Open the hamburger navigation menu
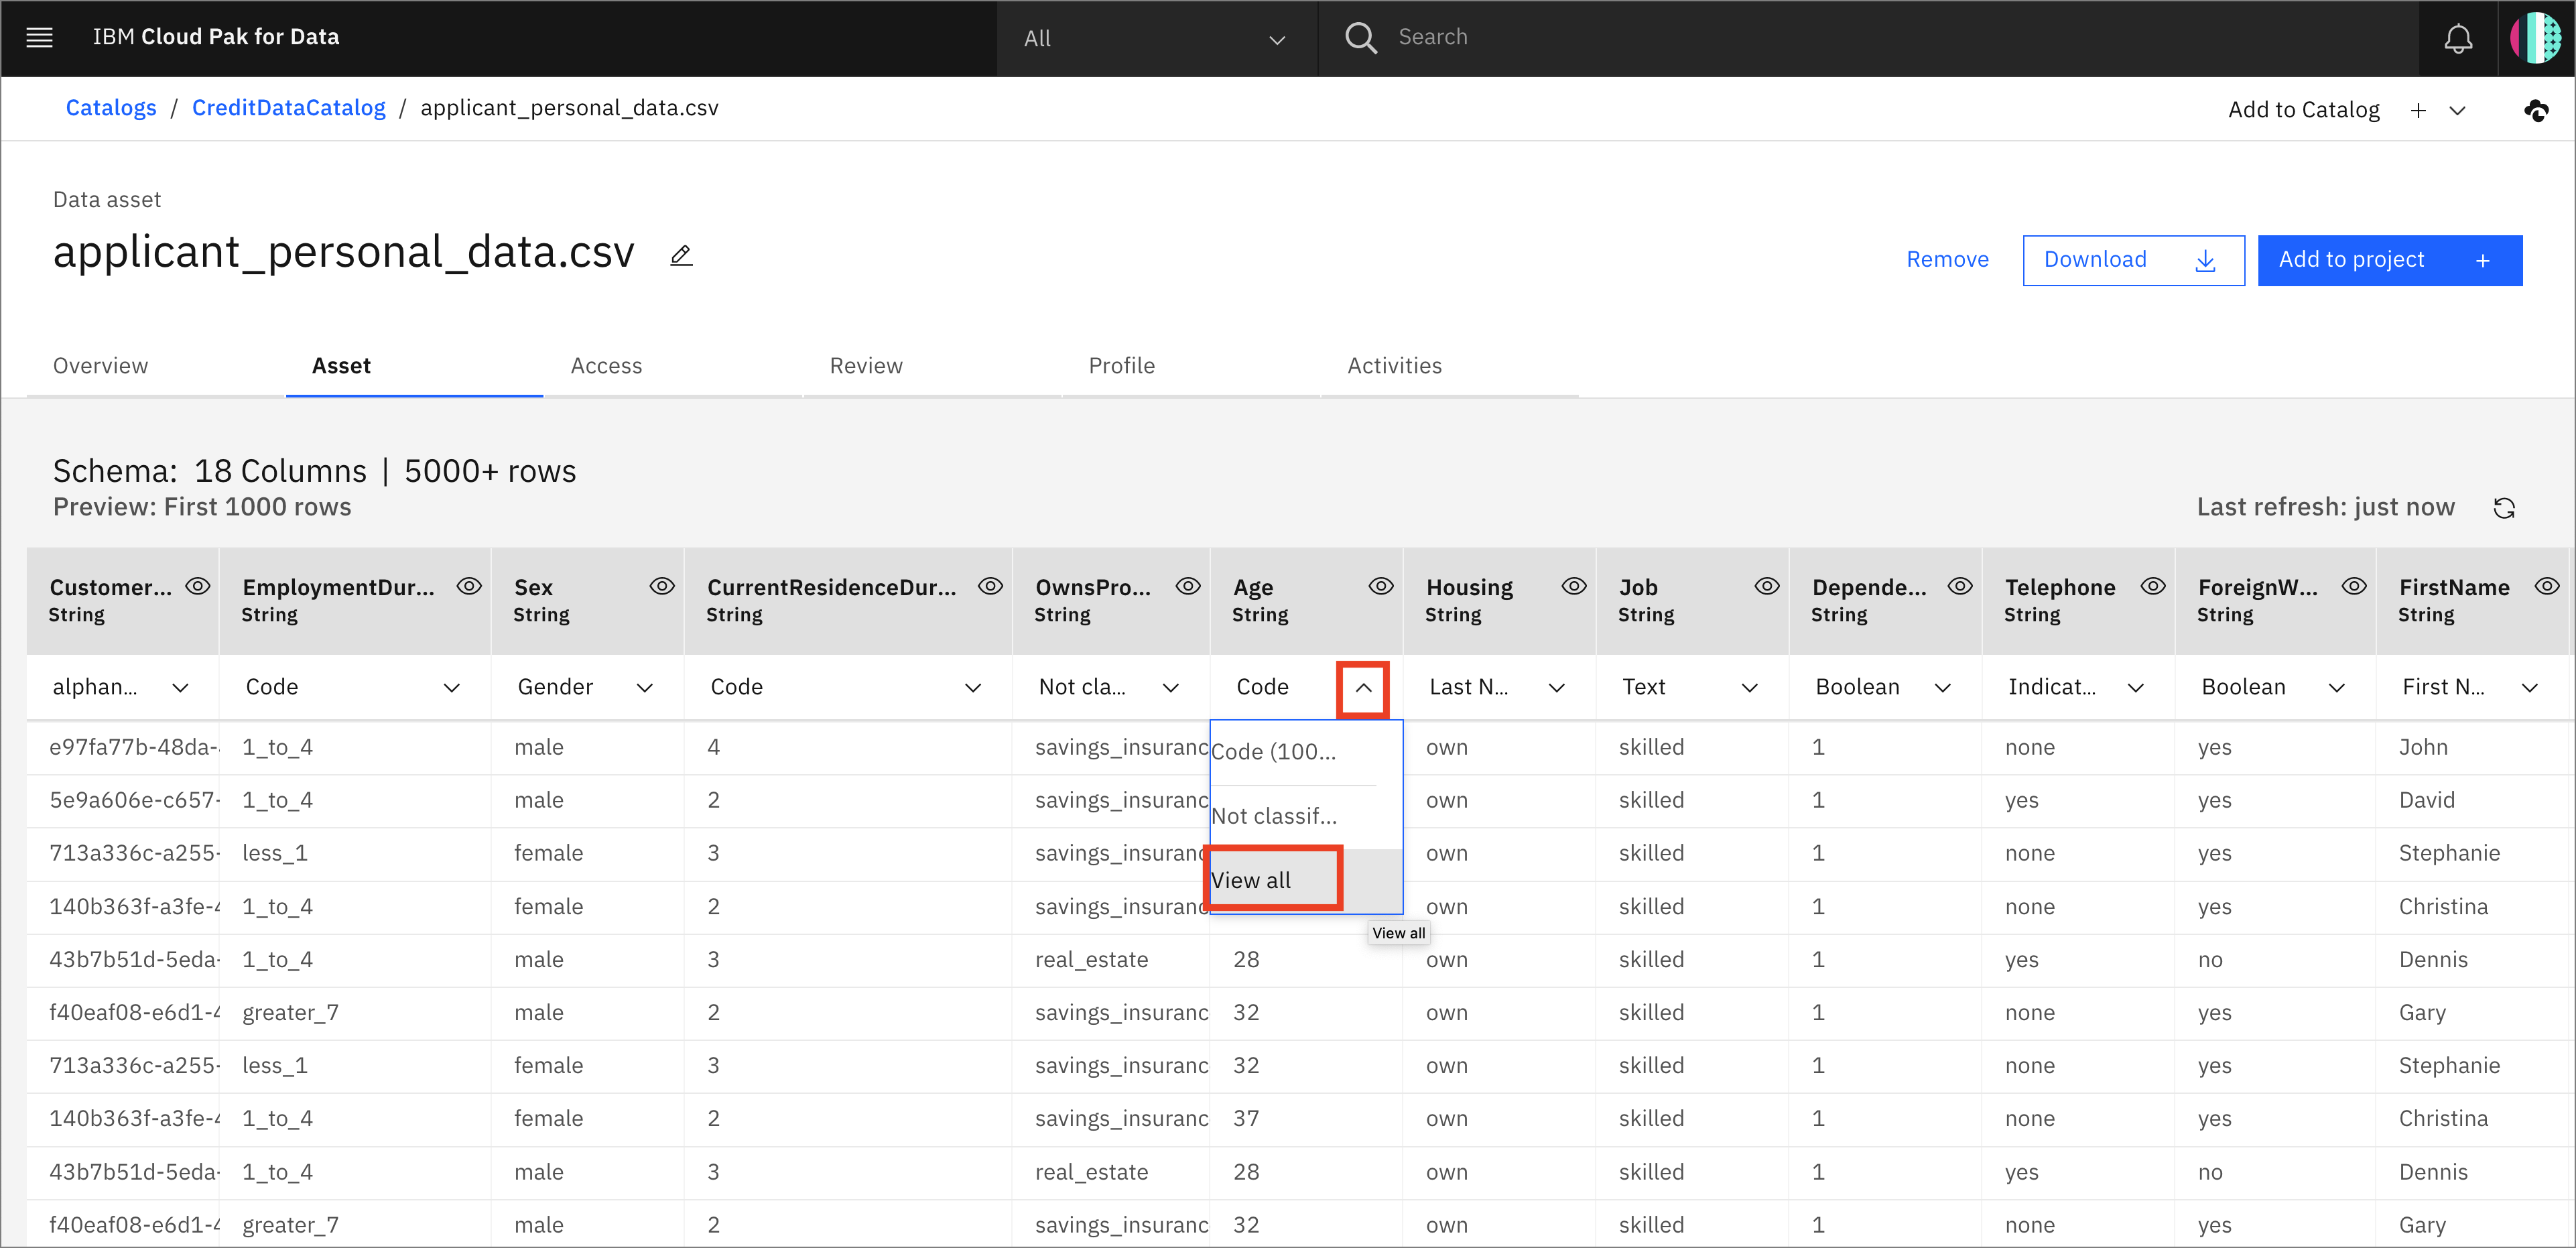Image resolution: width=2576 pixels, height=1248 pixels. pyautogui.click(x=39, y=38)
